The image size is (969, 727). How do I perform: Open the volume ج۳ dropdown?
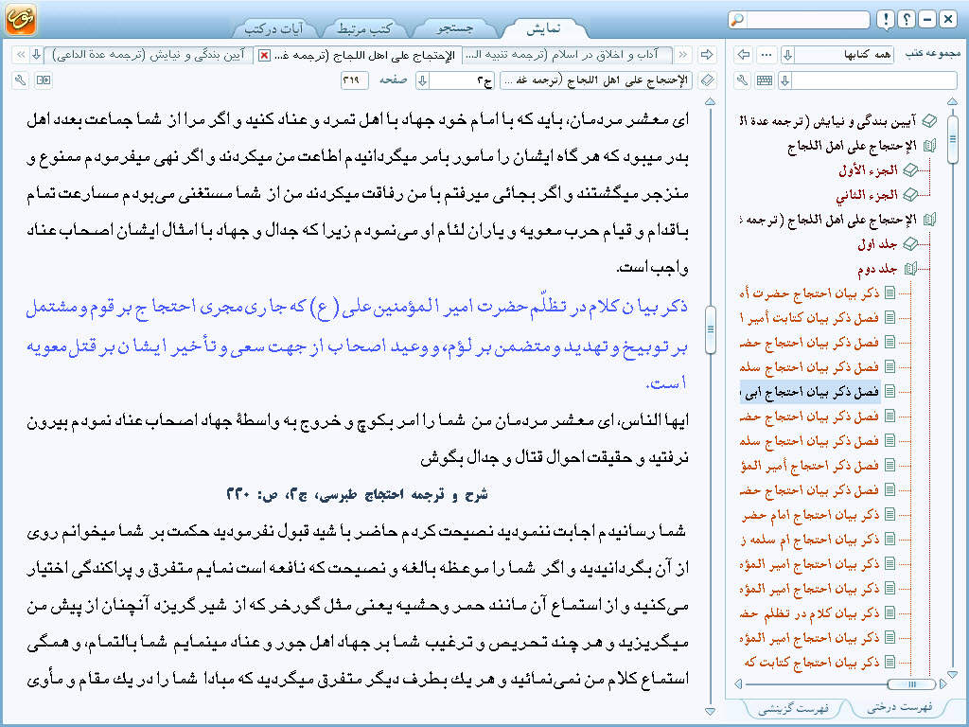pyautogui.click(x=423, y=80)
